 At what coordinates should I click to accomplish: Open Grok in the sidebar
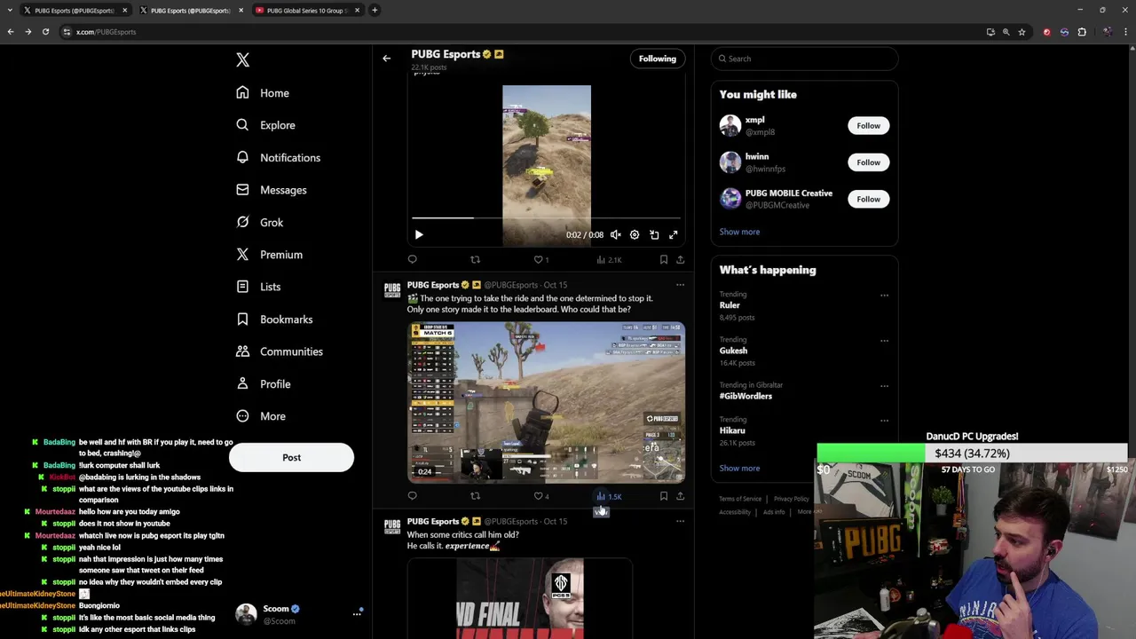[x=259, y=223]
